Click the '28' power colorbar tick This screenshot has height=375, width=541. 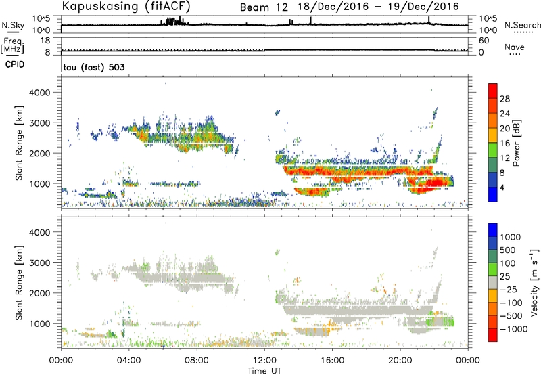[504, 99]
